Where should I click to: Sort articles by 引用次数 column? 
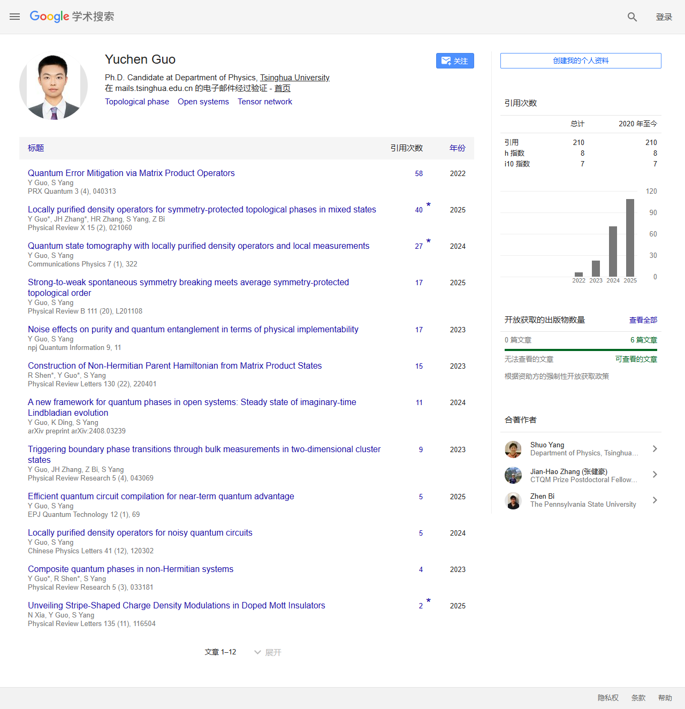[407, 148]
